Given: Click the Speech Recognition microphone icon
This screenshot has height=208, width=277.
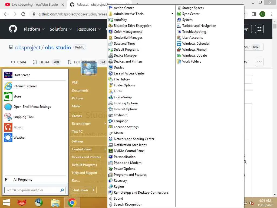Looking at the screenshot, I should (111, 204).
